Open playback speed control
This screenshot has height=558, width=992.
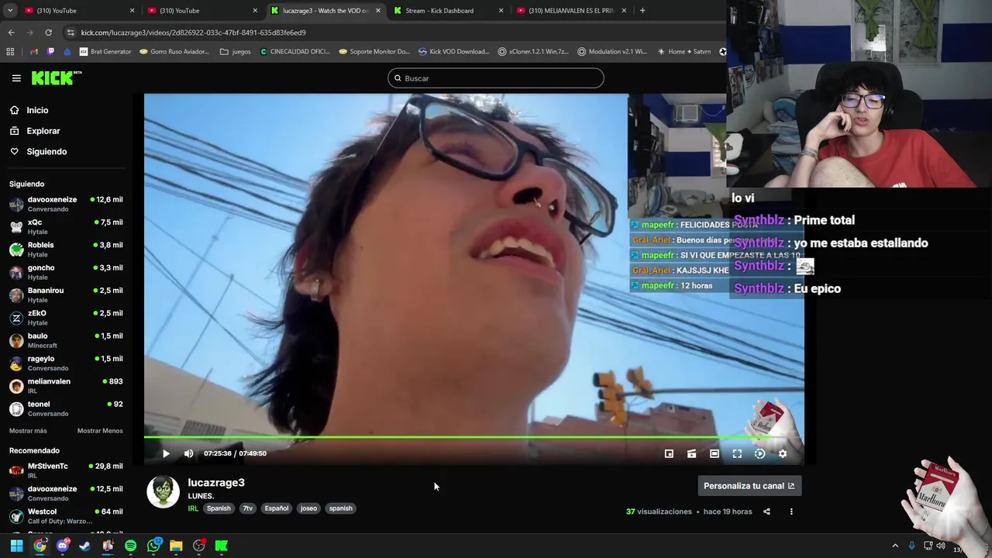pos(759,453)
